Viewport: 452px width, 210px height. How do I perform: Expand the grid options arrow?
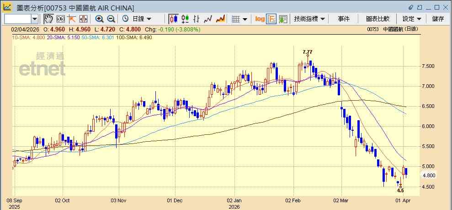pyautogui.click(x=245, y=19)
